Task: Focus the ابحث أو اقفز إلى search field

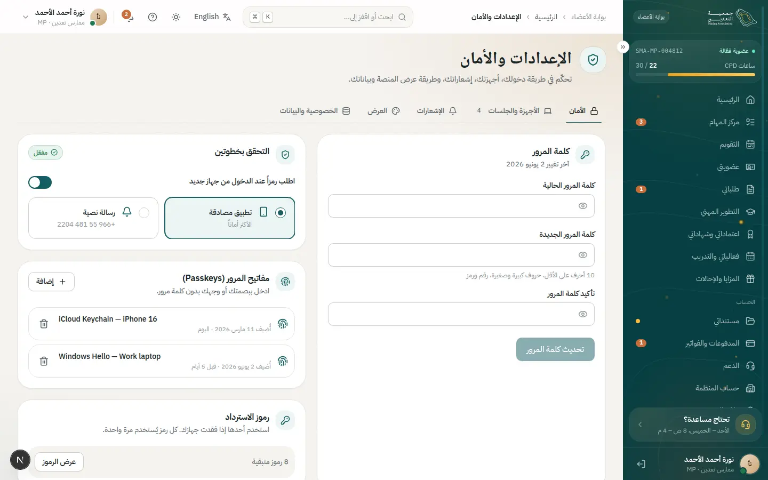Action: click(328, 17)
